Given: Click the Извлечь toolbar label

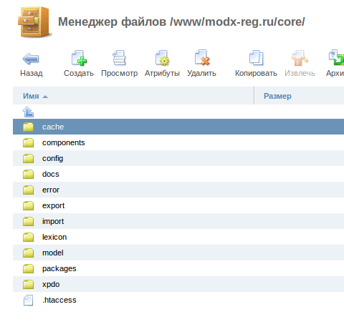Looking at the screenshot, I should tap(300, 73).
